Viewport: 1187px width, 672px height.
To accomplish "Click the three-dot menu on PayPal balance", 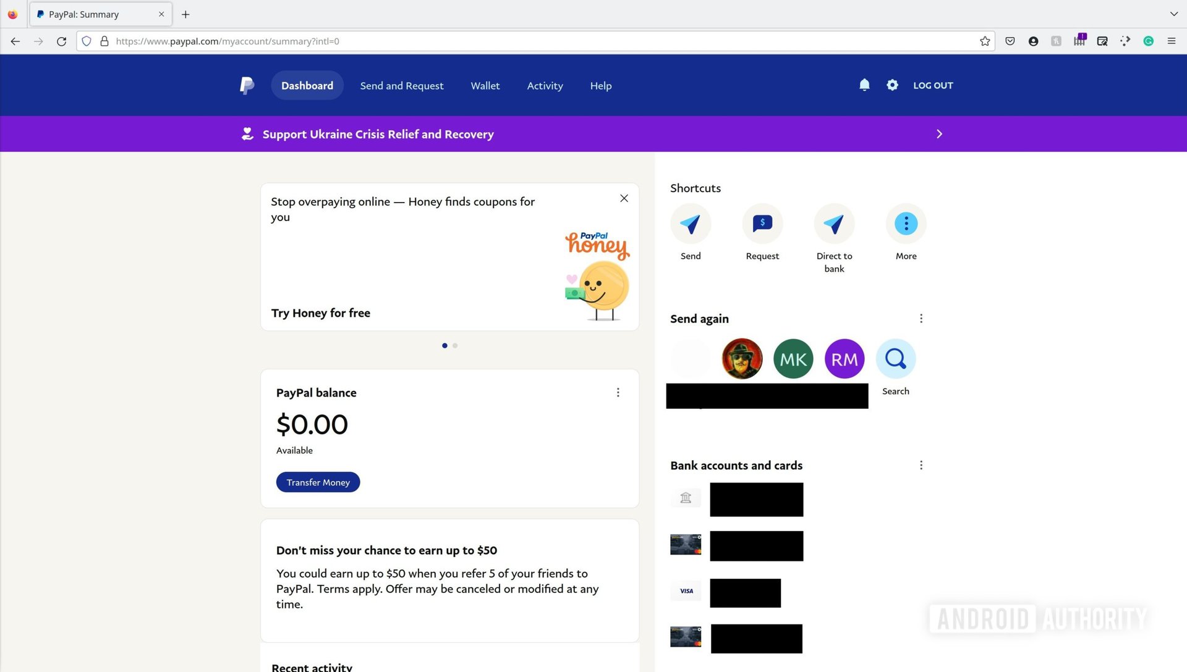I will [618, 392].
